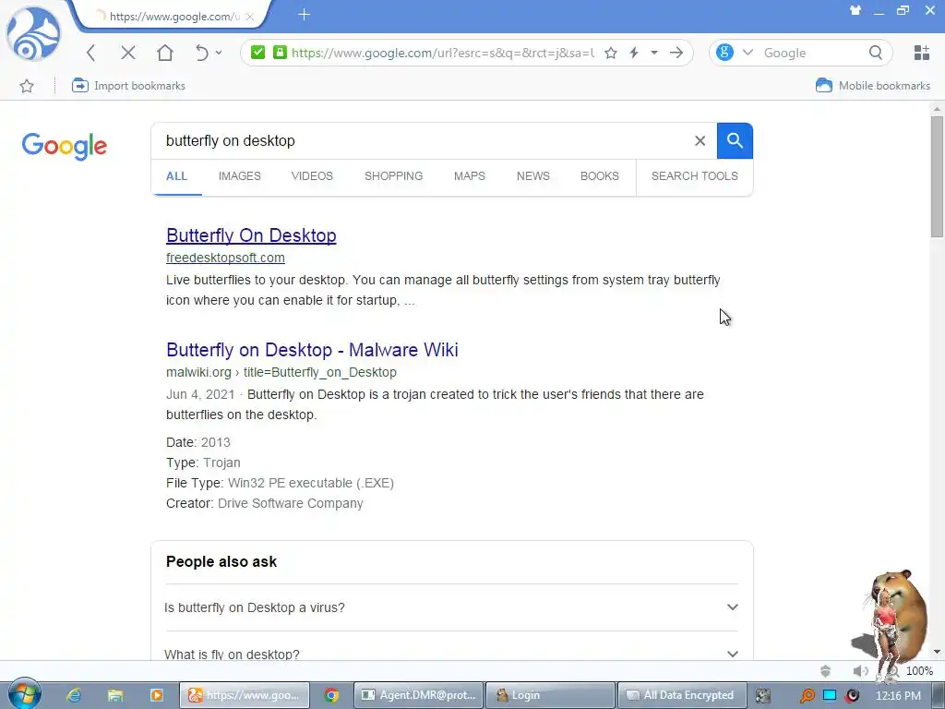Click the status bar shield icon
The image size is (945, 709).
826,671
